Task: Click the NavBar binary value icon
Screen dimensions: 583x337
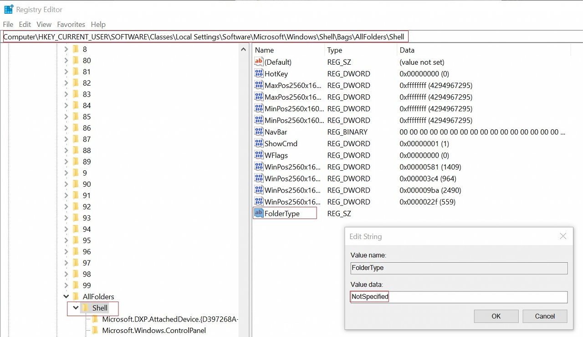Action: [259, 132]
